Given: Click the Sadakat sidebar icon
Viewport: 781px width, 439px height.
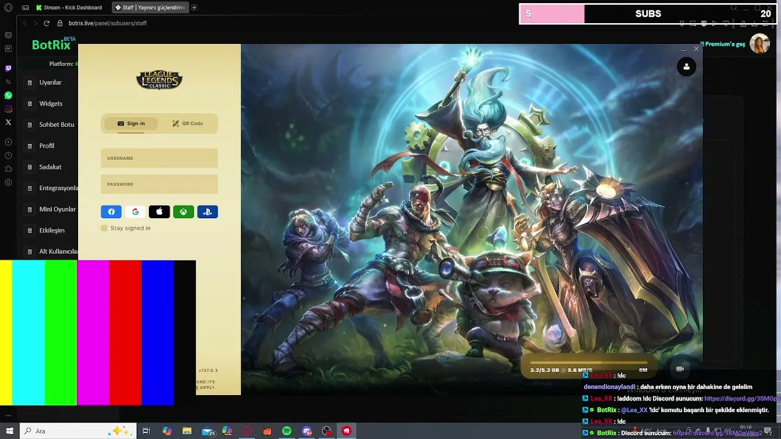Looking at the screenshot, I should (x=29, y=167).
